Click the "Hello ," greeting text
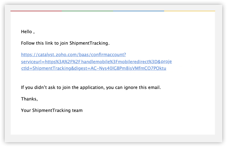The width and height of the screenshot is (227, 147). (x=28, y=32)
